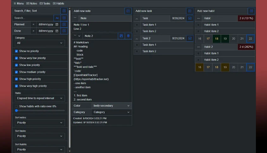Select day 16 in the Habit 2 calendar

tap(200, 67)
